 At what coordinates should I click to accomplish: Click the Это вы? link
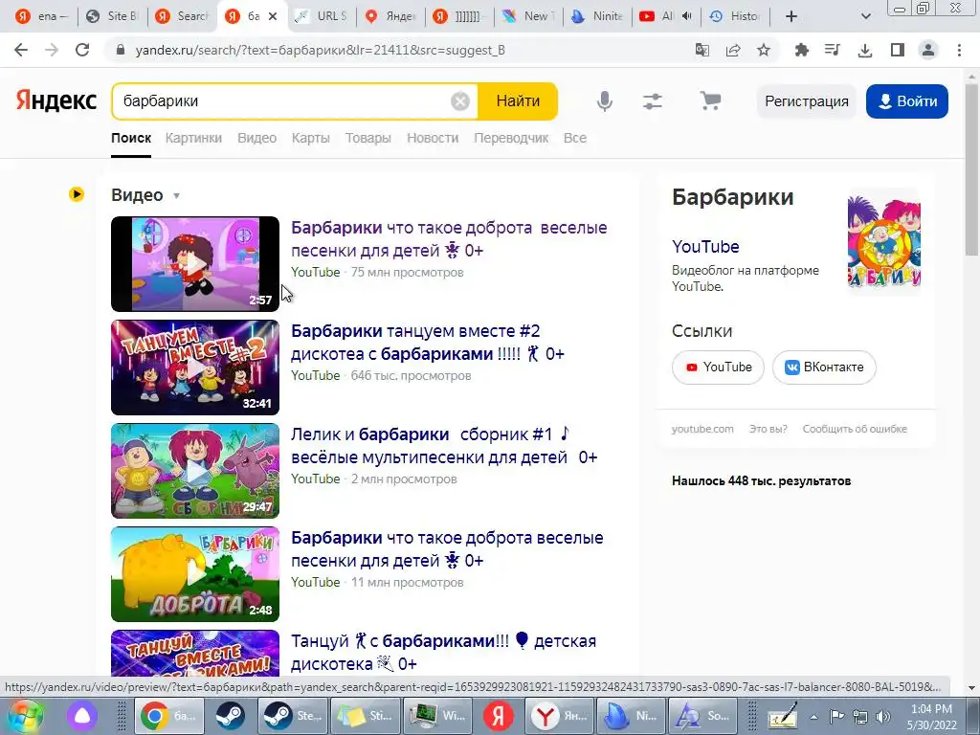coord(768,429)
